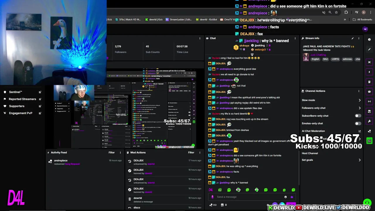Click the broadcast signal icon in right sidebar
The width and height of the screenshot is (375, 211).
(369, 101)
